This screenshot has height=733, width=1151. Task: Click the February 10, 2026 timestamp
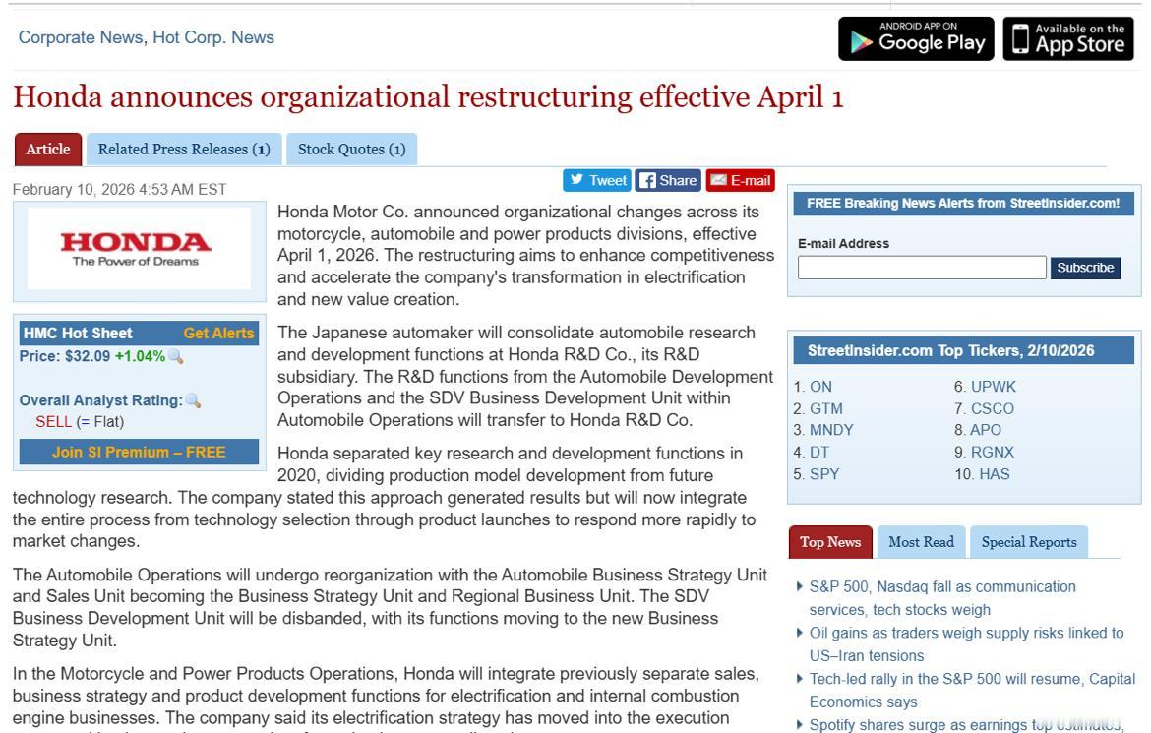(x=120, y=190)
